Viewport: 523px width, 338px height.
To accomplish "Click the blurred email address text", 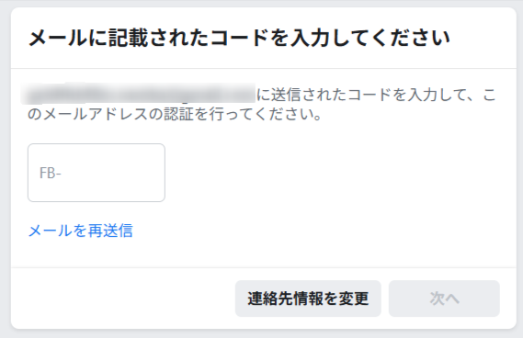I will 138,94.
